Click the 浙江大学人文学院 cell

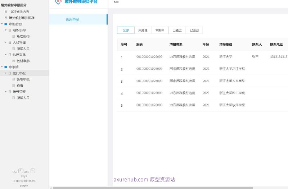232,81
